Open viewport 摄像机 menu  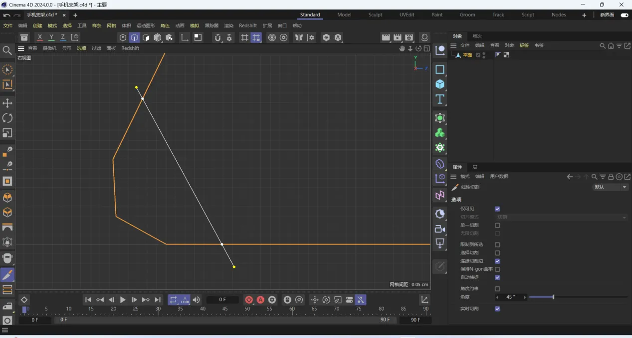click(x=49, y=48)
